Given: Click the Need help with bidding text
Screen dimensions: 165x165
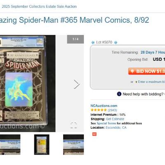Looking at the screenshot, I should click(143, 94).
